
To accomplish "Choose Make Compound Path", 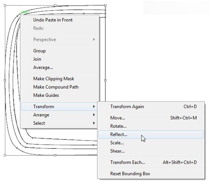I will tap(60, 87).
